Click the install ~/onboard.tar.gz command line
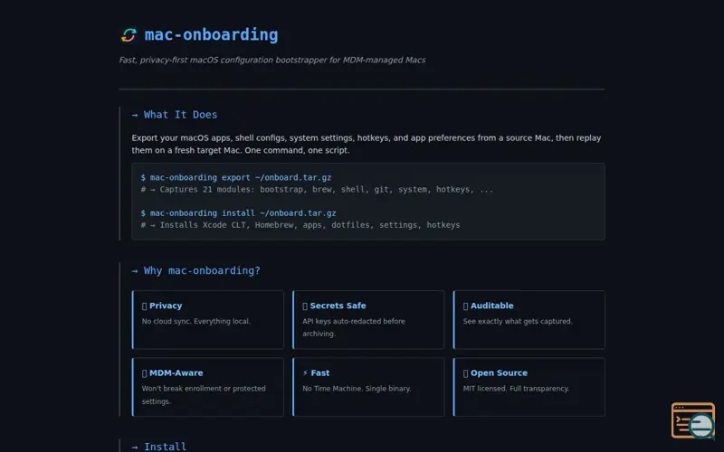This screenshot has height=452, width=724. pos(238,213)
